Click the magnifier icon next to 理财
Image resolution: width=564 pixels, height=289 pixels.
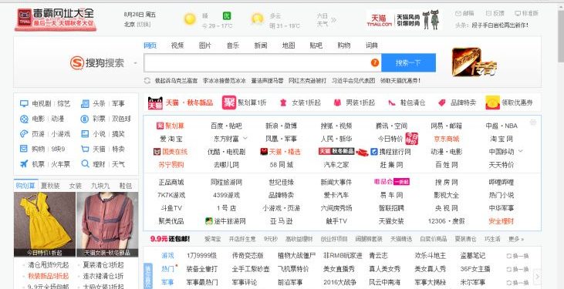[x=85, y=164]
